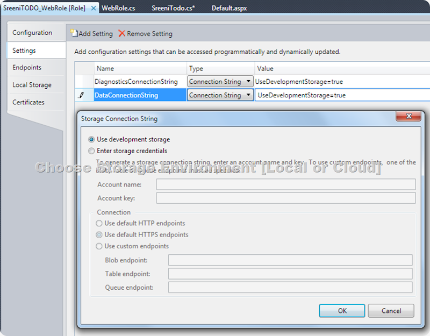Click the Add Setting label
The image size is (430, 336).
tap(96, 34)
